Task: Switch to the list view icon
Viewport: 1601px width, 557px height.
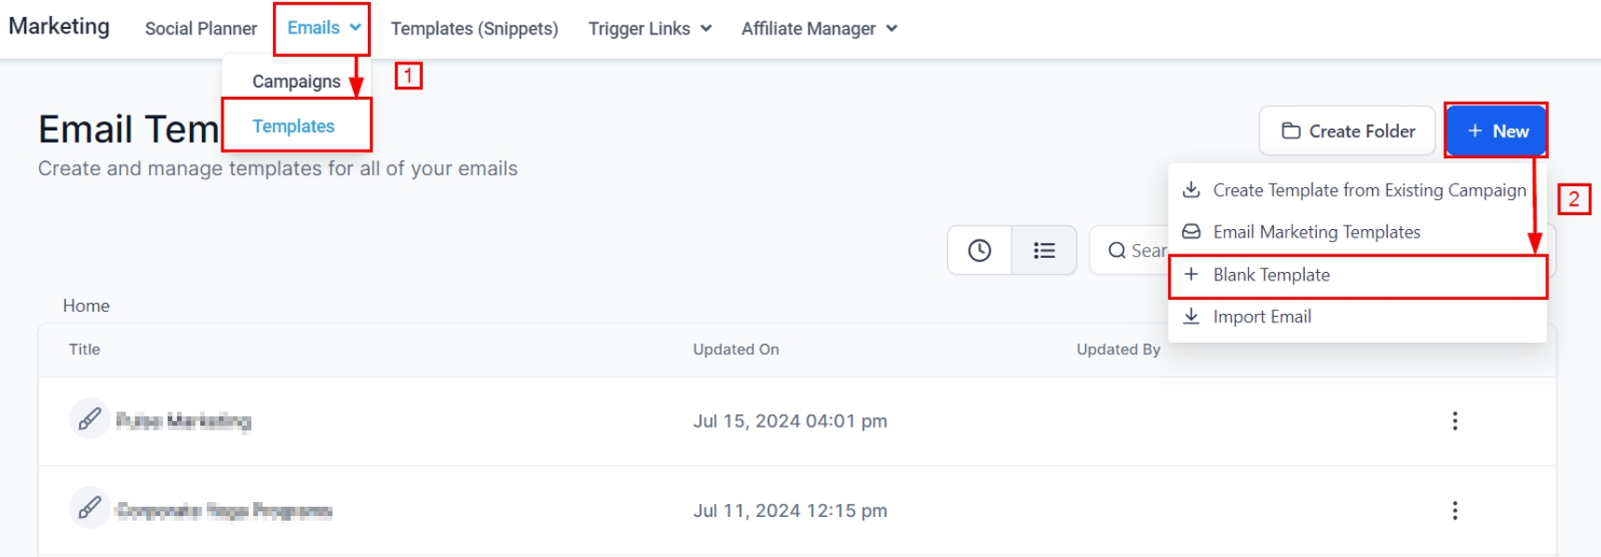Action: pos(1044,251)
